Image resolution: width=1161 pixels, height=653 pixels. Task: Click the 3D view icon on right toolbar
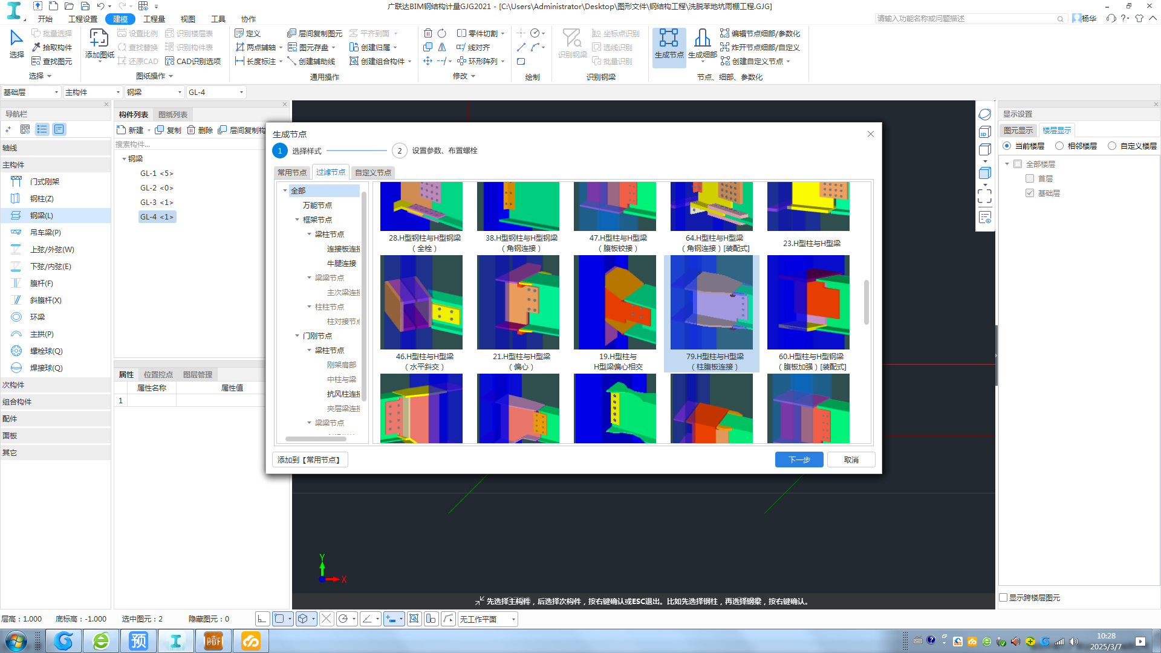coord(984,132)
